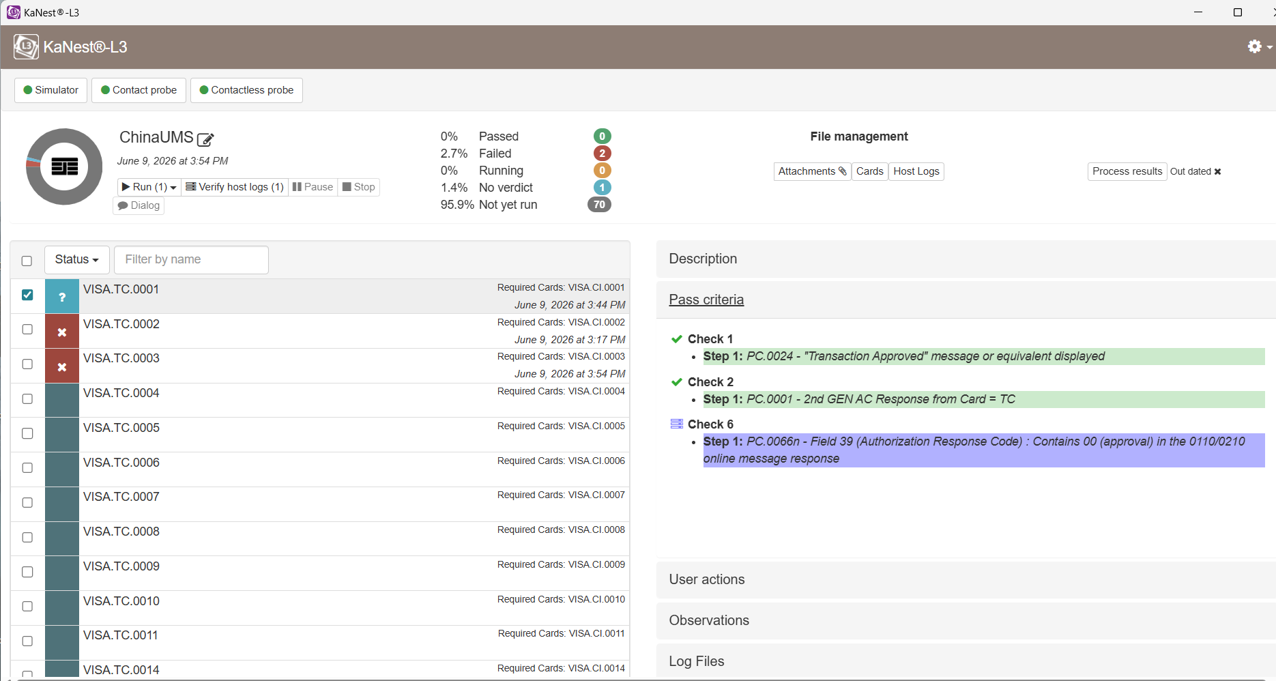Click the Not yet run count badge
Screen dimensions: 1276x681
pyautogui.click(x=599, y=205)
